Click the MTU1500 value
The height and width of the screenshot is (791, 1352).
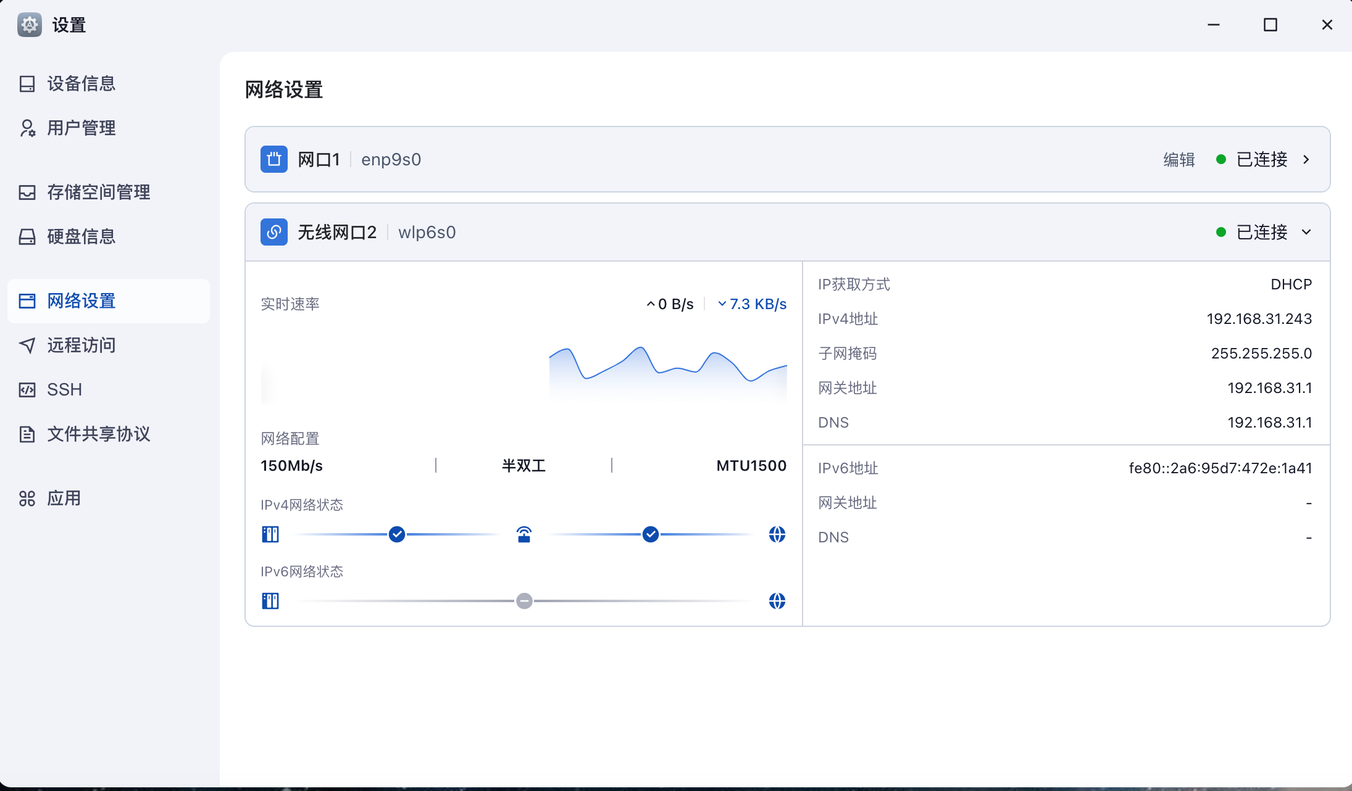751,466
